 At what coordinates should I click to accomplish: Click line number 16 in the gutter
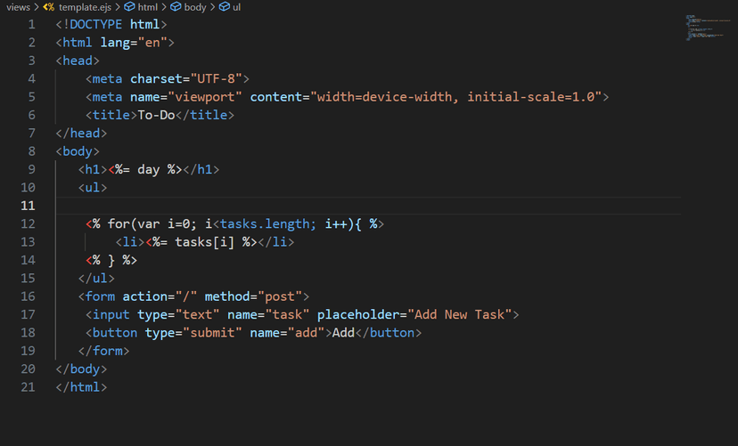[28, 296]
